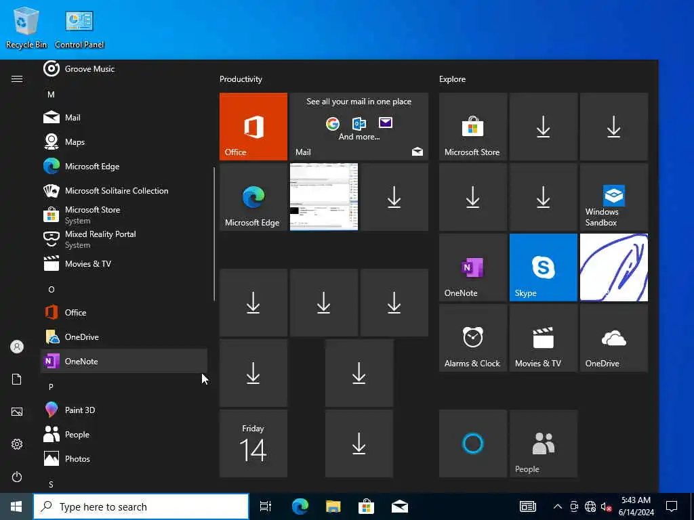Click the Productivity group title
This screenshot has height=520, width=694.
tap(241, 79)
